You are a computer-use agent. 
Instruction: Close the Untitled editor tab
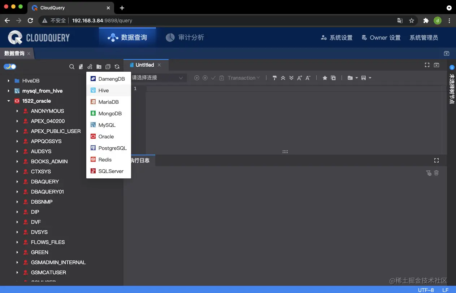pyautogui.click(x=159, y=65)
